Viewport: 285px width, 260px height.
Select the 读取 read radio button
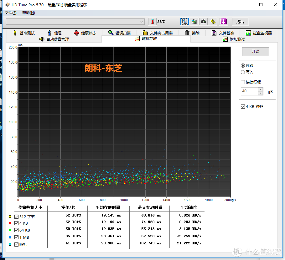pyautogui.click(x=243, y=65)
